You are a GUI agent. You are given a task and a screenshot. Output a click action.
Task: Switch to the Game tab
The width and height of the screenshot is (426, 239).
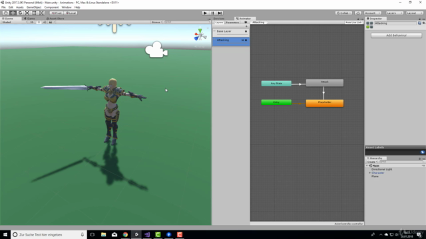tap(29, 19)
